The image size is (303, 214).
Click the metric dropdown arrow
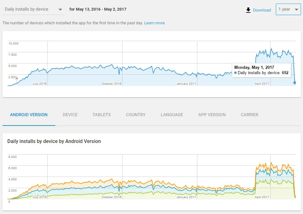click(60, 9)
